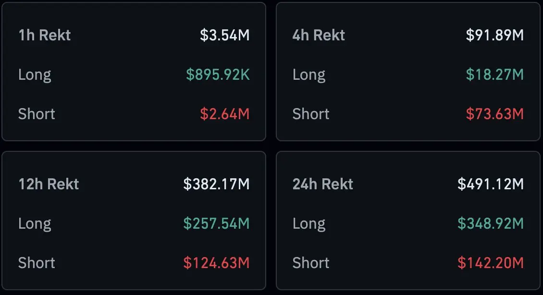Click the Long label in 1h card
Screen dimensions: 543x295
(35, 75)
